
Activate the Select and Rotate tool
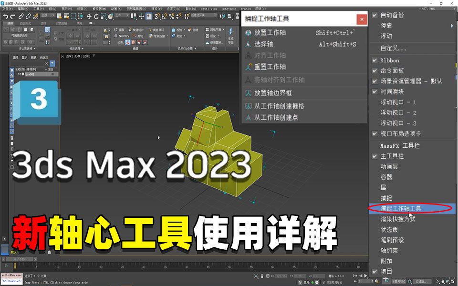coord(96,16)
